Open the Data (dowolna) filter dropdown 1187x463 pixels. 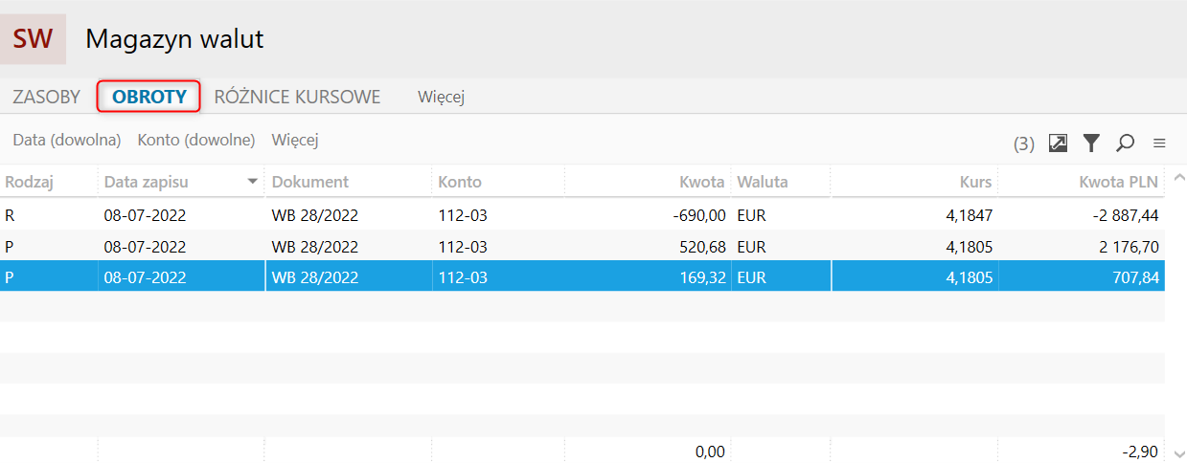click(x=67, y=140)
